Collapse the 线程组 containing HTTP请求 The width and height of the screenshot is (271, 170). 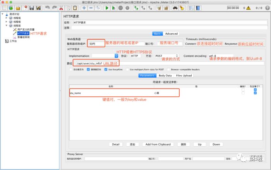(x=7, y=26)
